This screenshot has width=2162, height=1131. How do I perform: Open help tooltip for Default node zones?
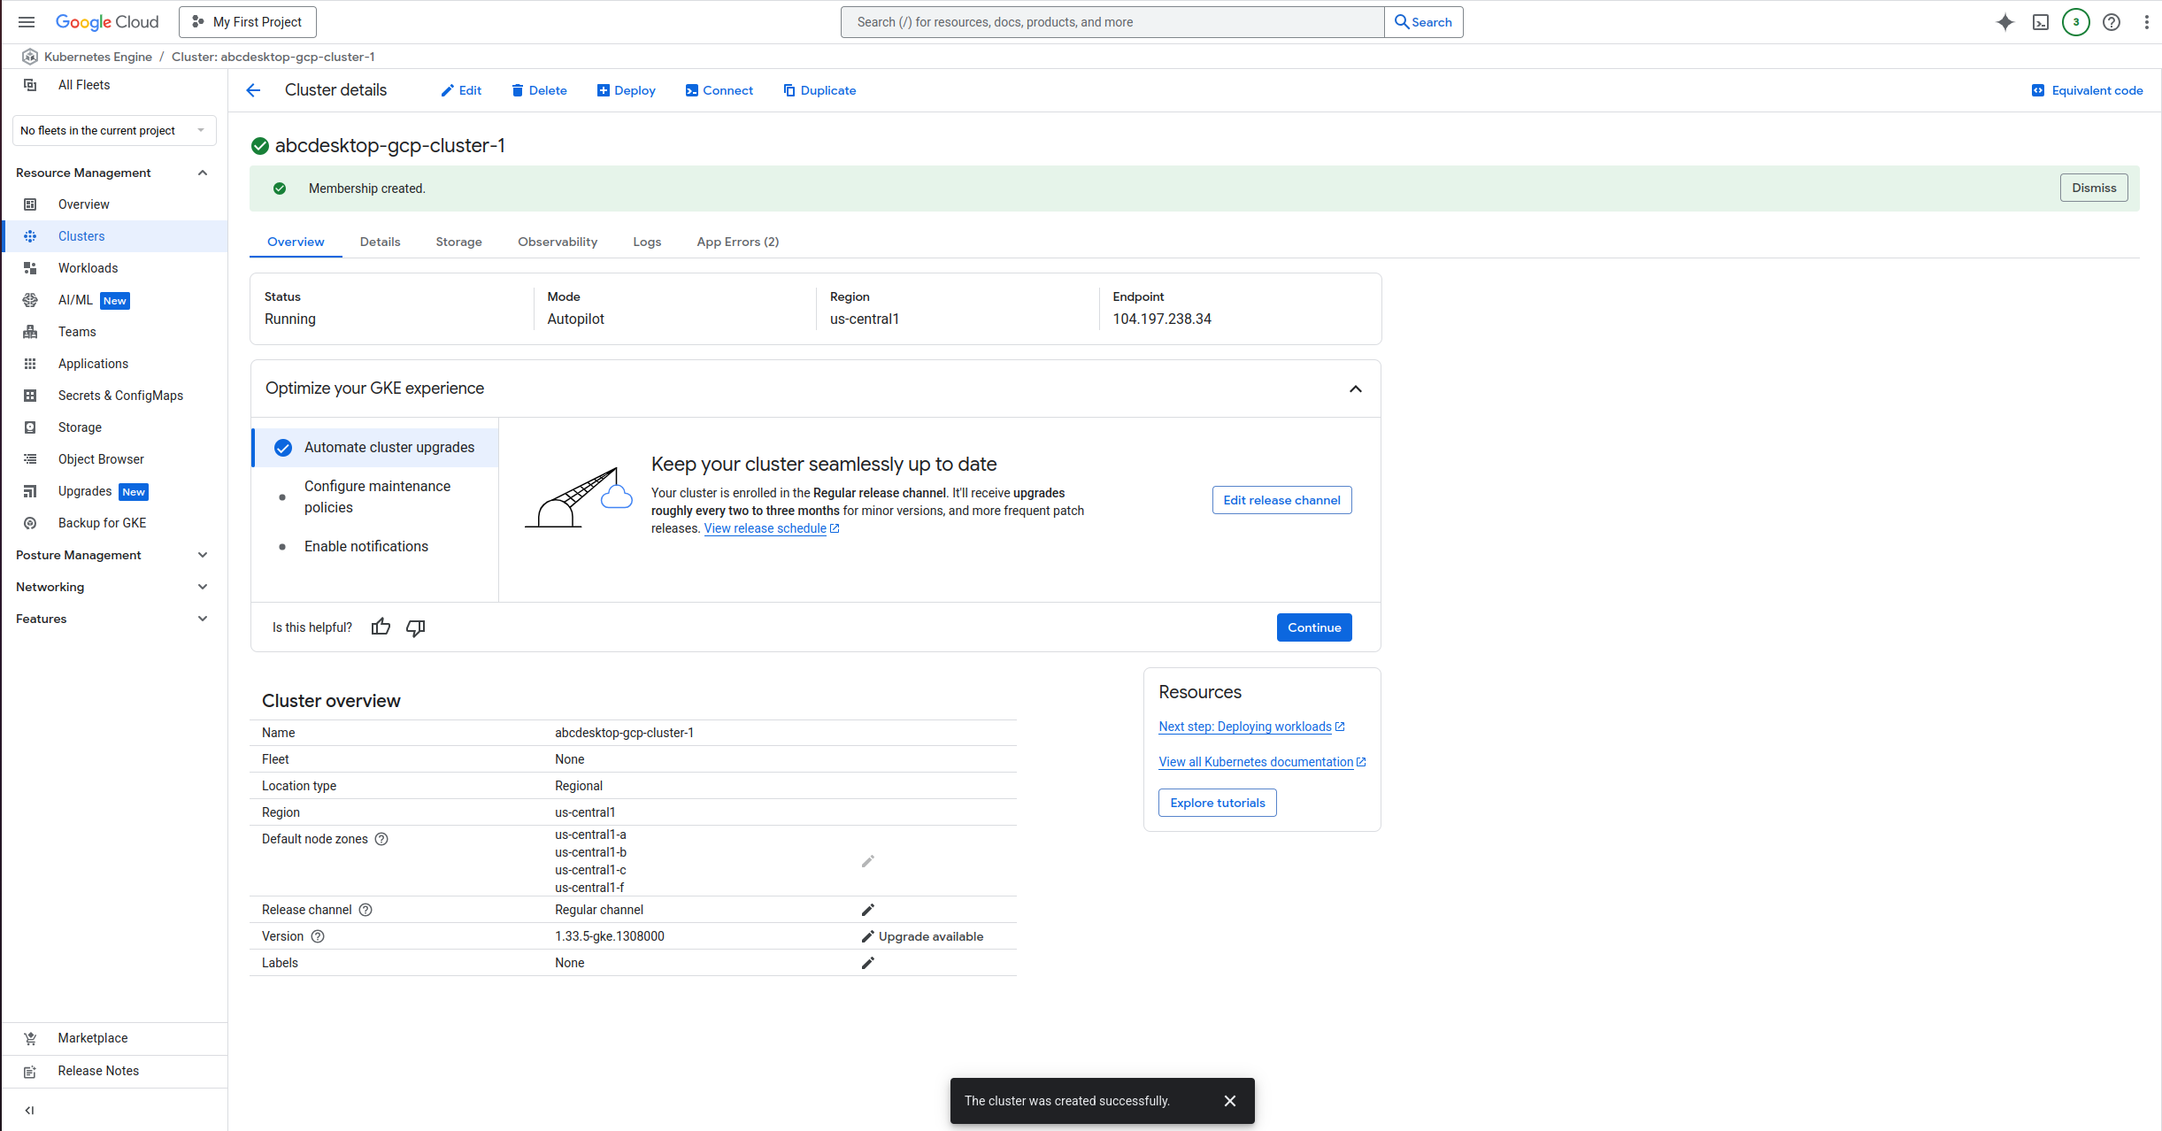[381, 839]
